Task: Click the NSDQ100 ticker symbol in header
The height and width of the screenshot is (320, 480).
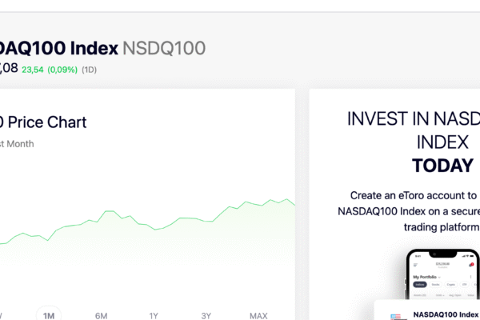Action: pyautogui.click(x=163, y=48)
